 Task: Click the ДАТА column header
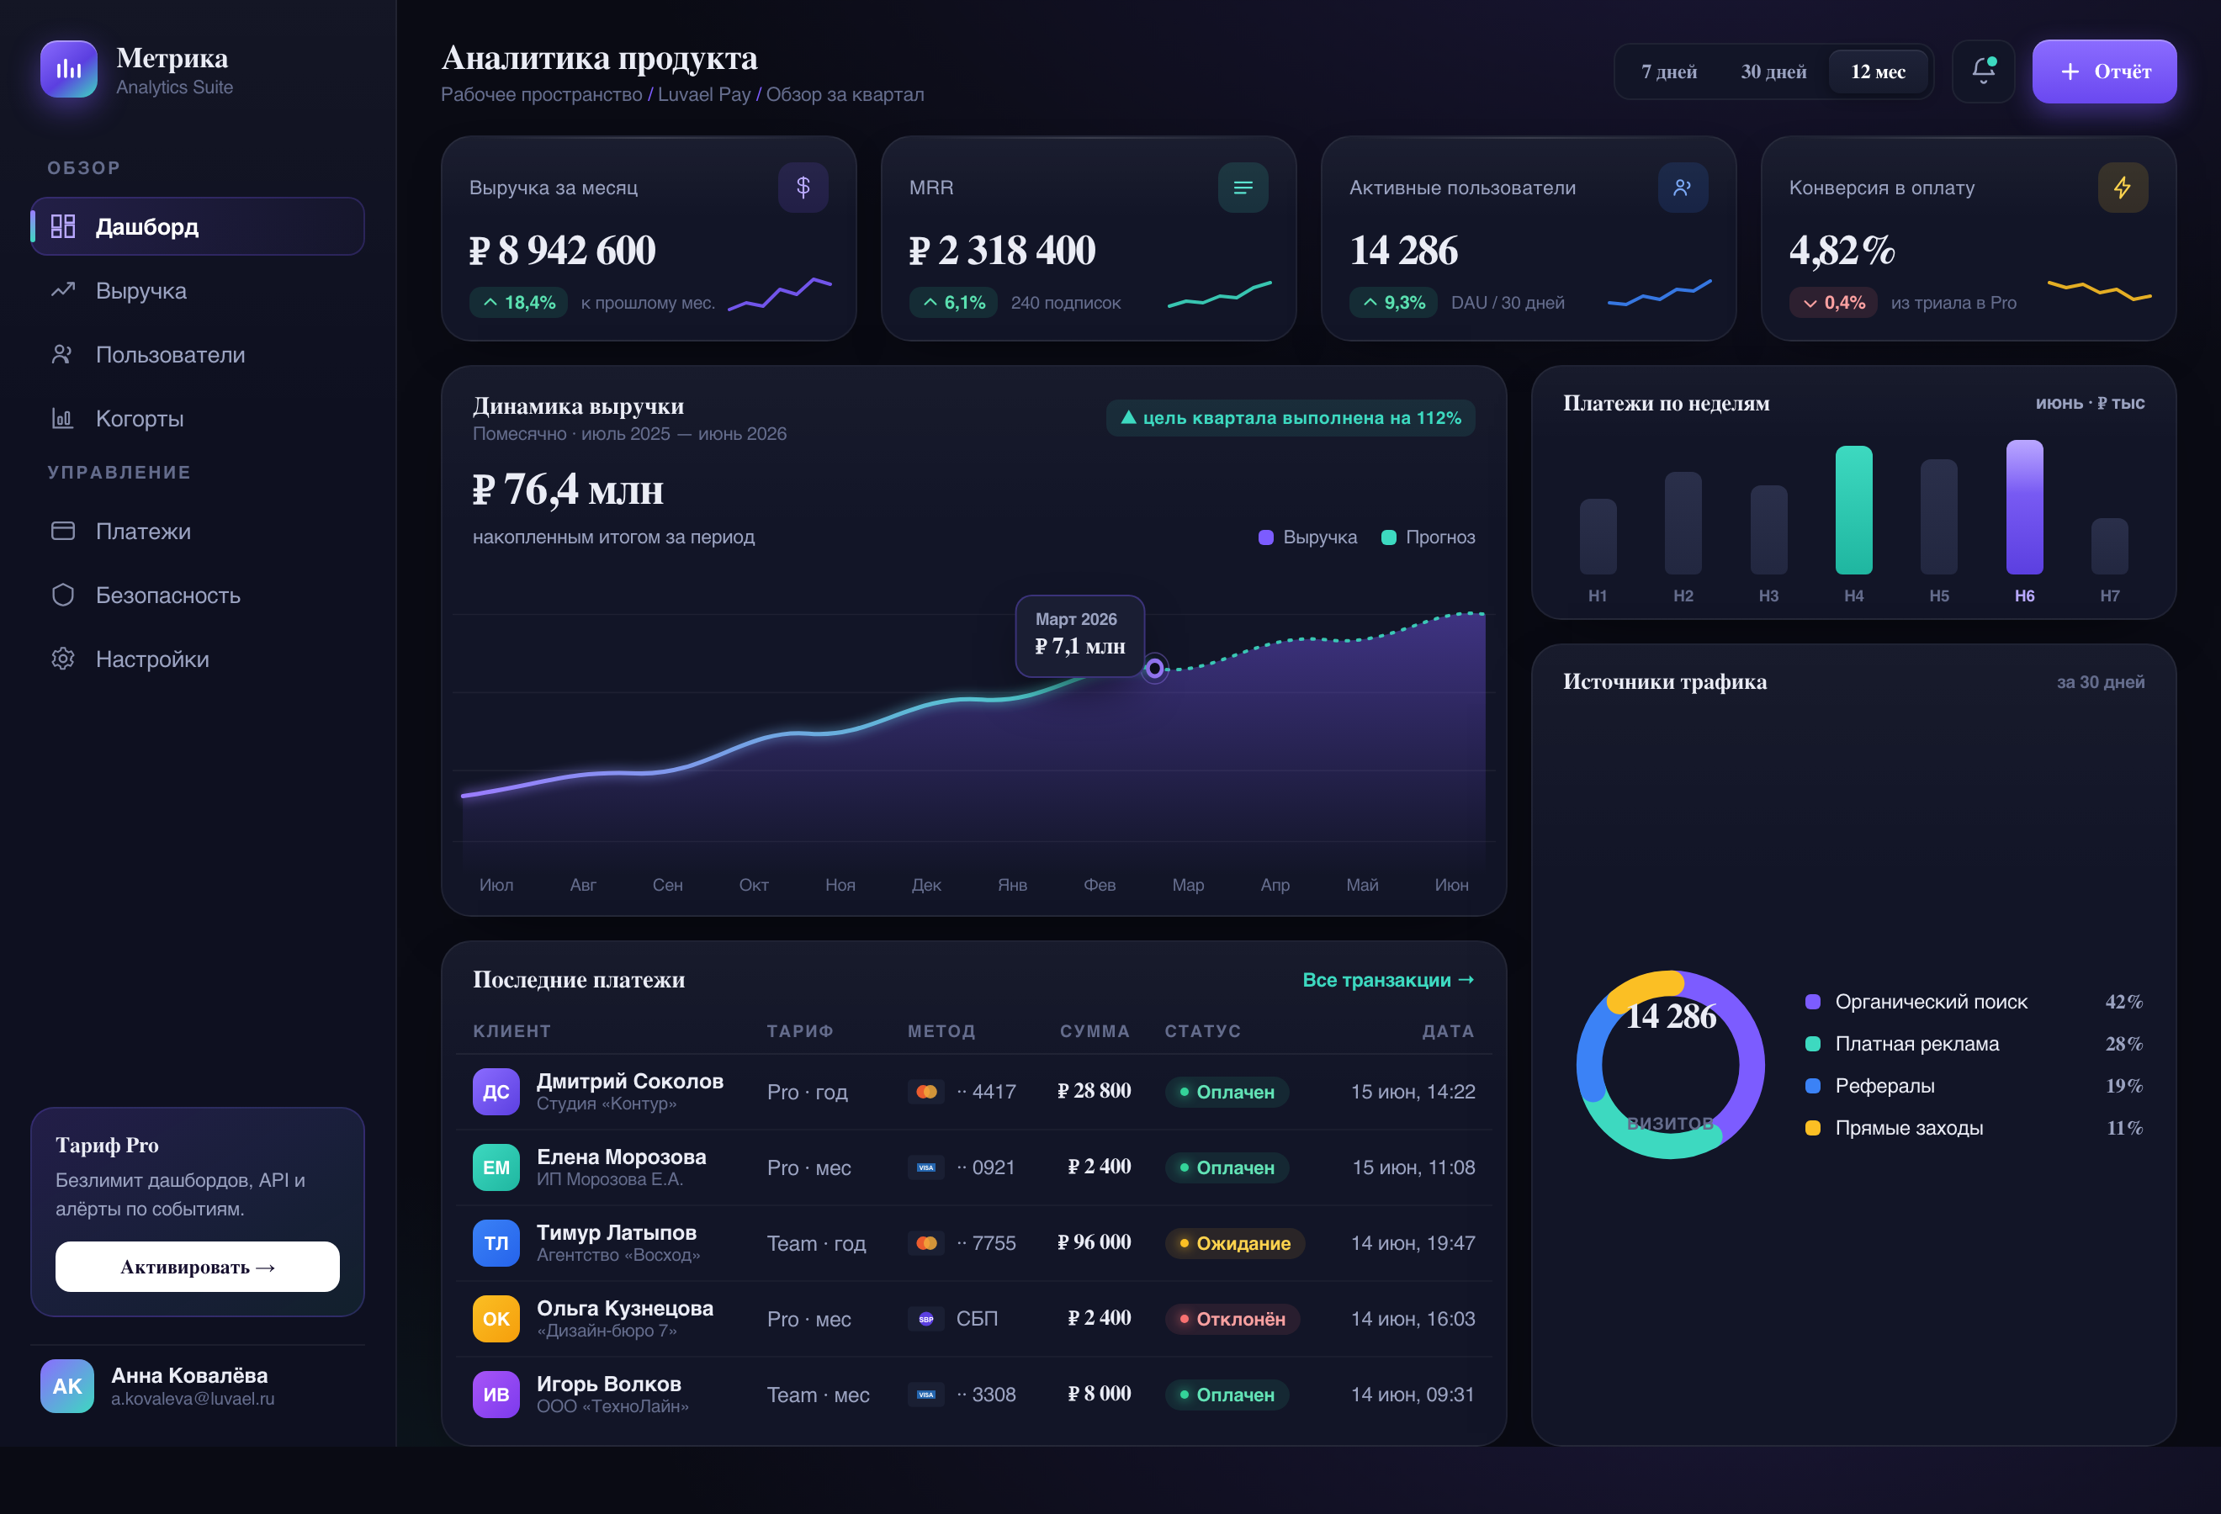tap(1448, 1030)
